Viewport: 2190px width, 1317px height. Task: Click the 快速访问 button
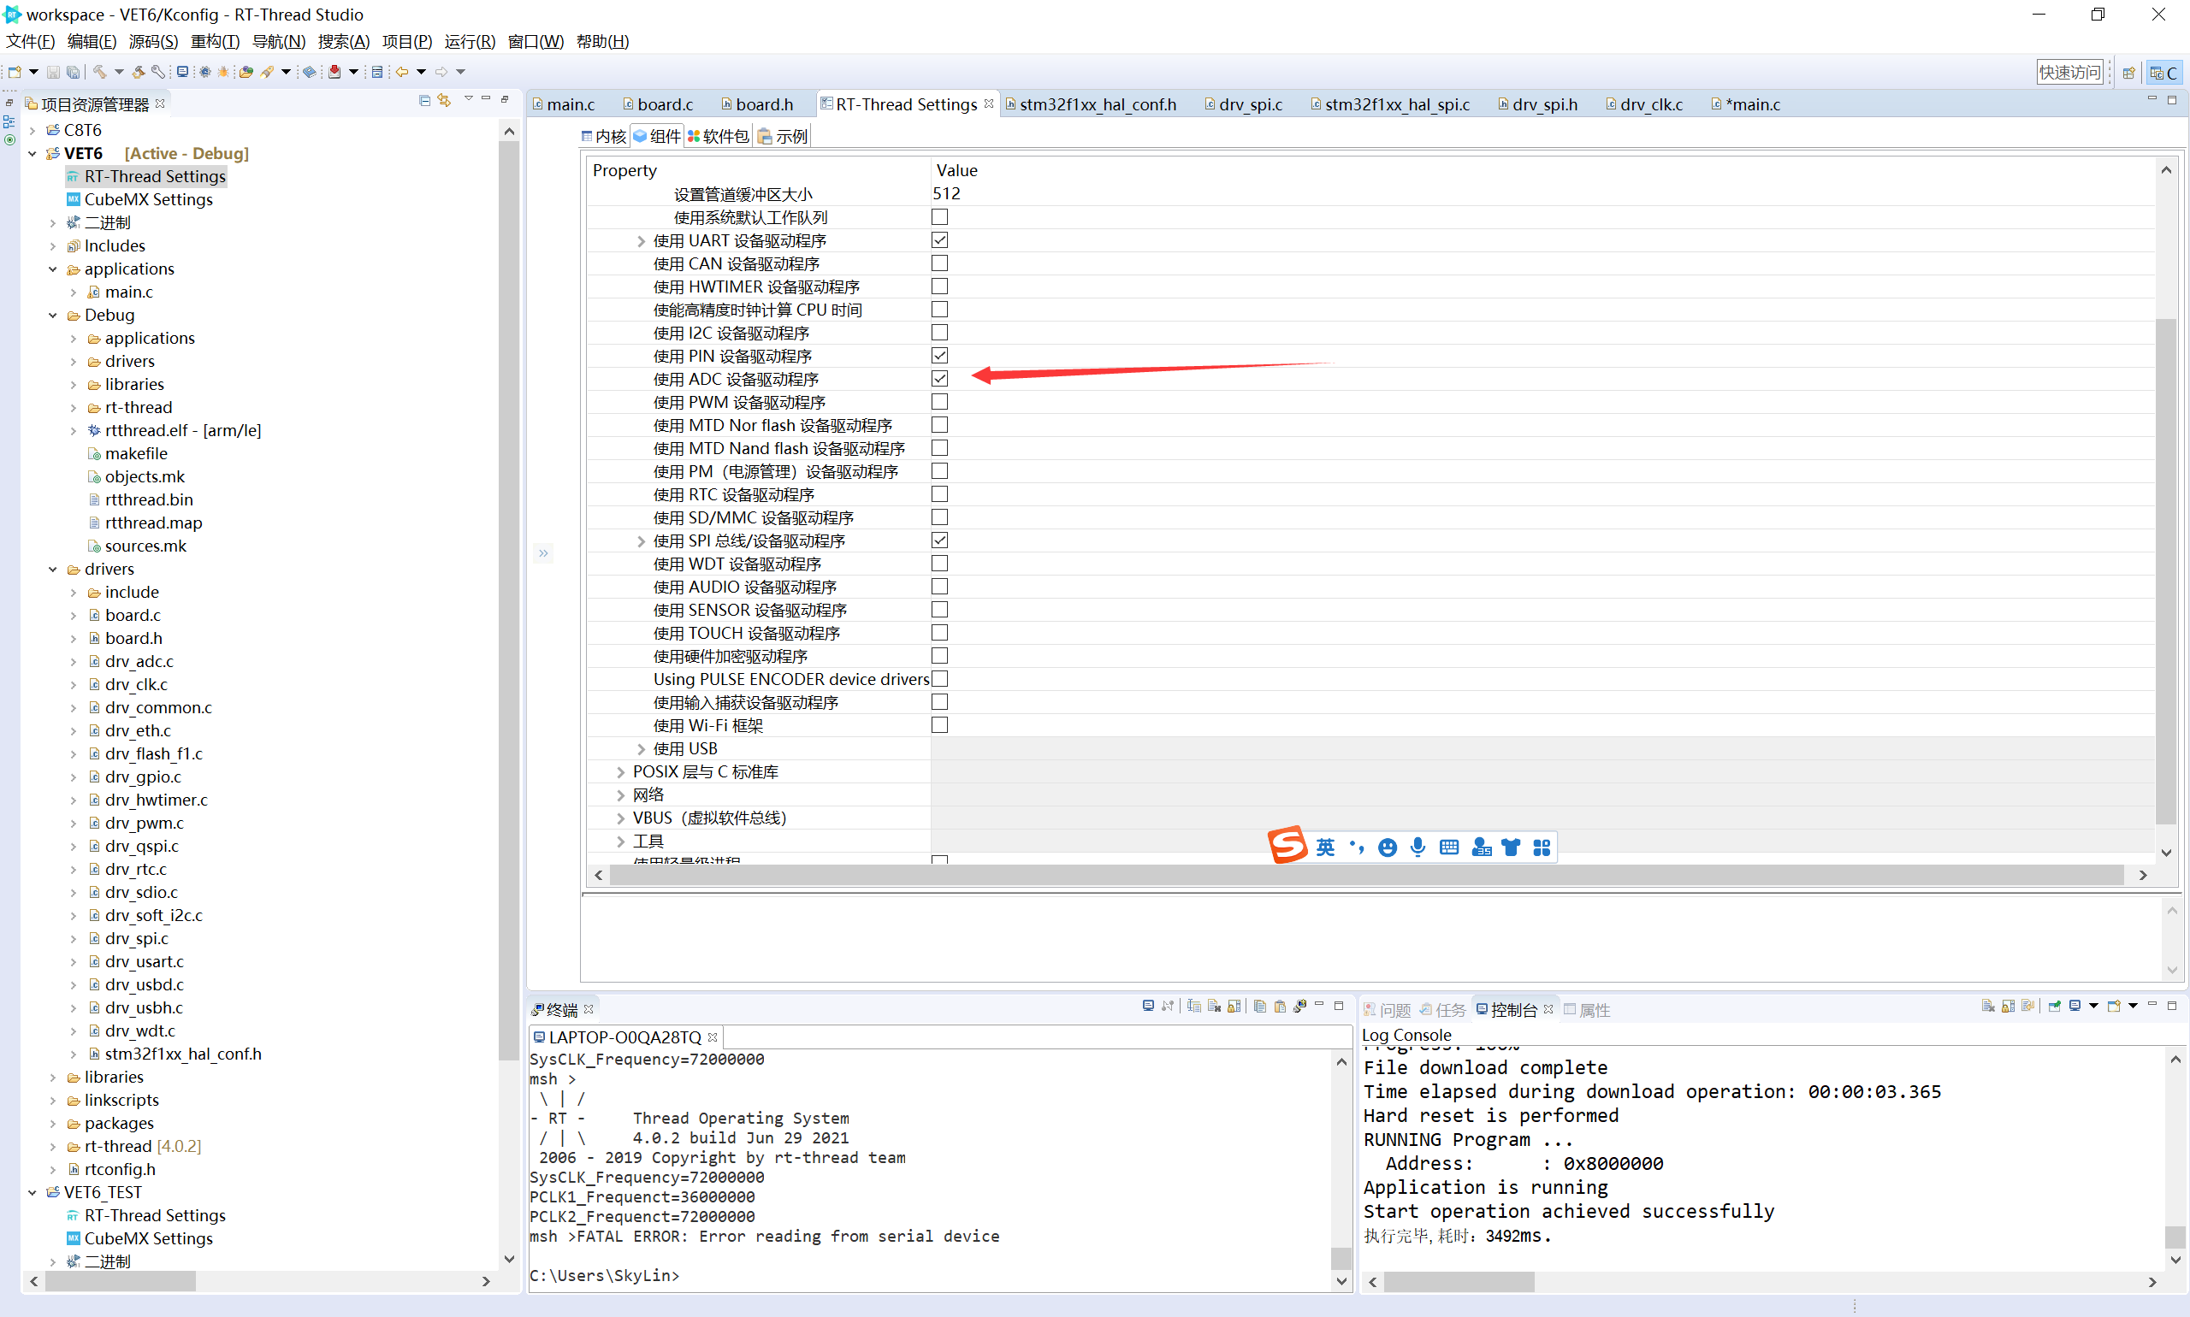point(2070,72)
